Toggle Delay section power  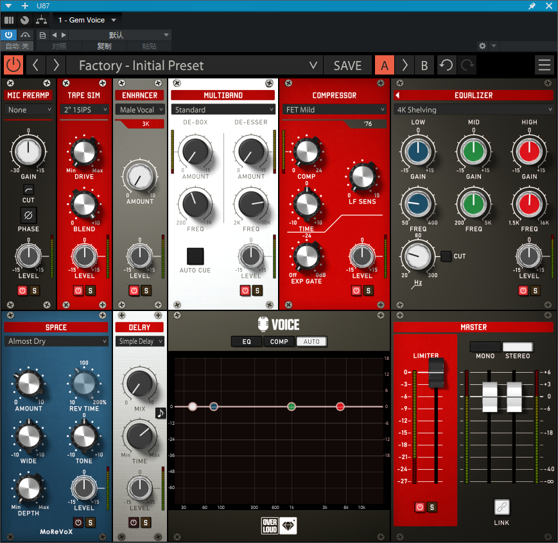(x=134, y=522)
